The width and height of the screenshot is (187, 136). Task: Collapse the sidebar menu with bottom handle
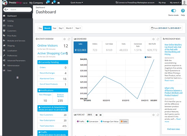pos(17,77)
